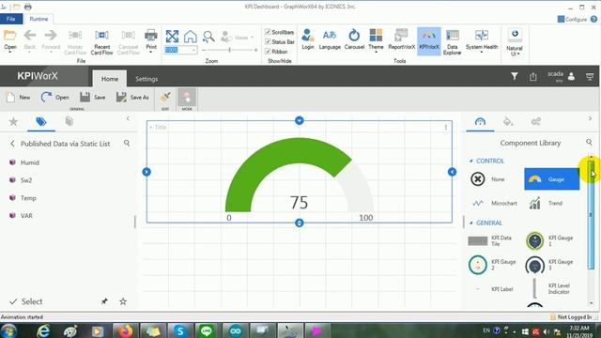Open the zoom percentage combo box
Image resolution: width=601 pixels, height=338 pixels.
point(181,50)
